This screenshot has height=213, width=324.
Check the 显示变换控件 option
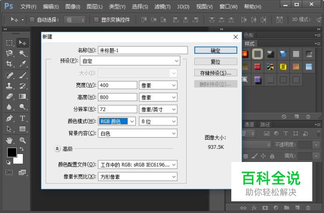tap(96, 20)
